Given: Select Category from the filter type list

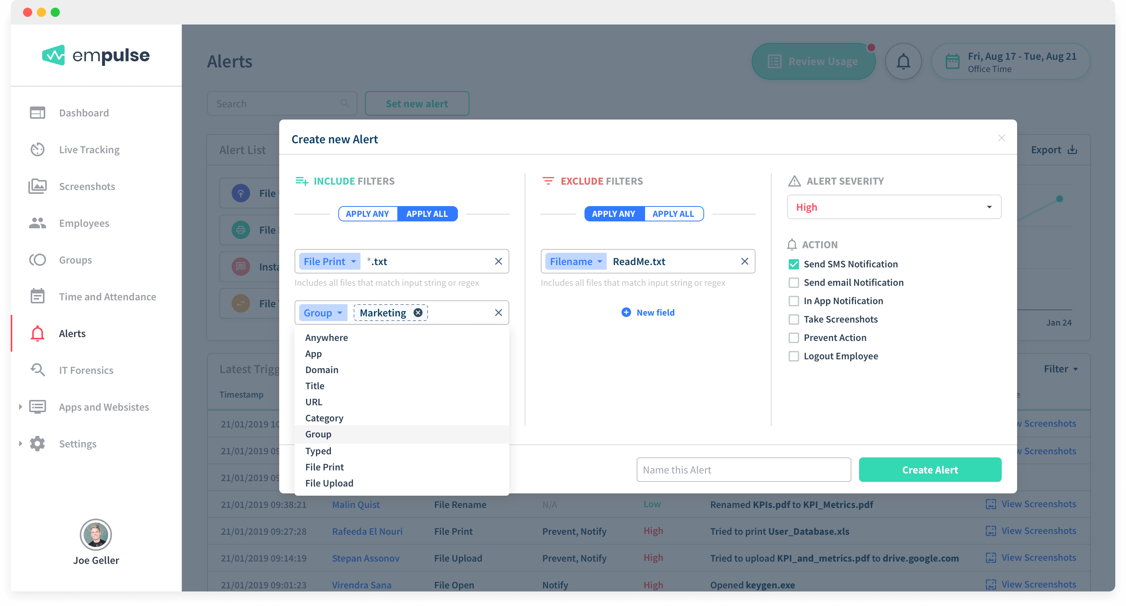Looking at the screenshot, I should point(324,418).
